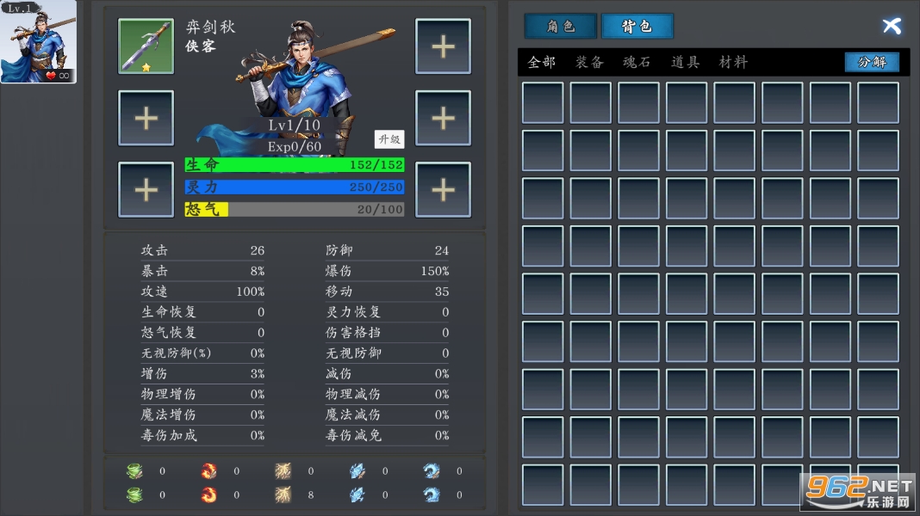Filter inventory by 材料
This screenshot has width=920, height=516.
click(733, 62)
